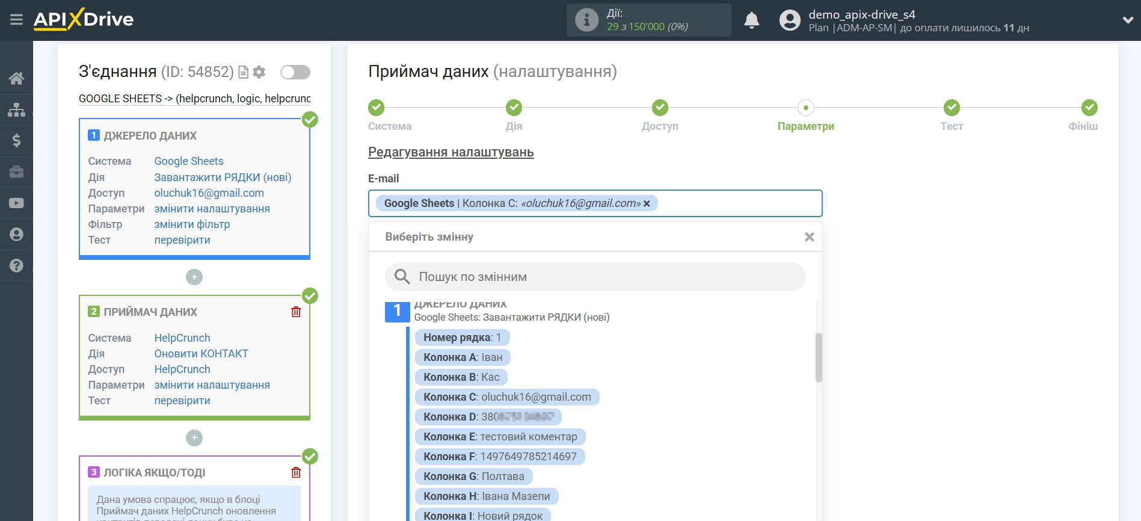Select variable Колонка D phone number
Viewport: 1141px width, 521px height.
click(x=488, y=417)
